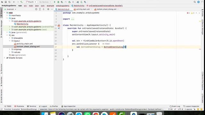
Task: Open the Terminal tool window
Action: pyautogui.click(x=31, y=106)
